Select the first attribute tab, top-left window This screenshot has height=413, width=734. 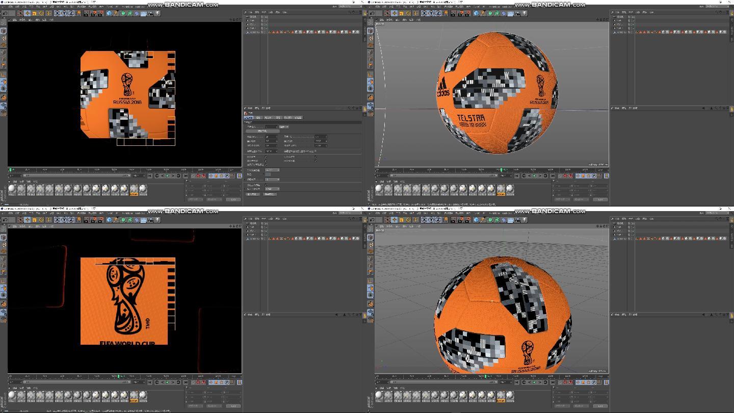click(x=248, y=118)
